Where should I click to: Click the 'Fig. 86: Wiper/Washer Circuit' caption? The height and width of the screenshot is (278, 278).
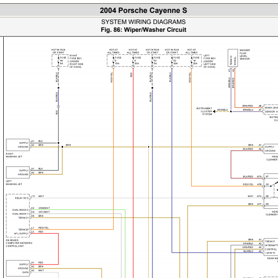pyautogui.click(x=144, y=30)
